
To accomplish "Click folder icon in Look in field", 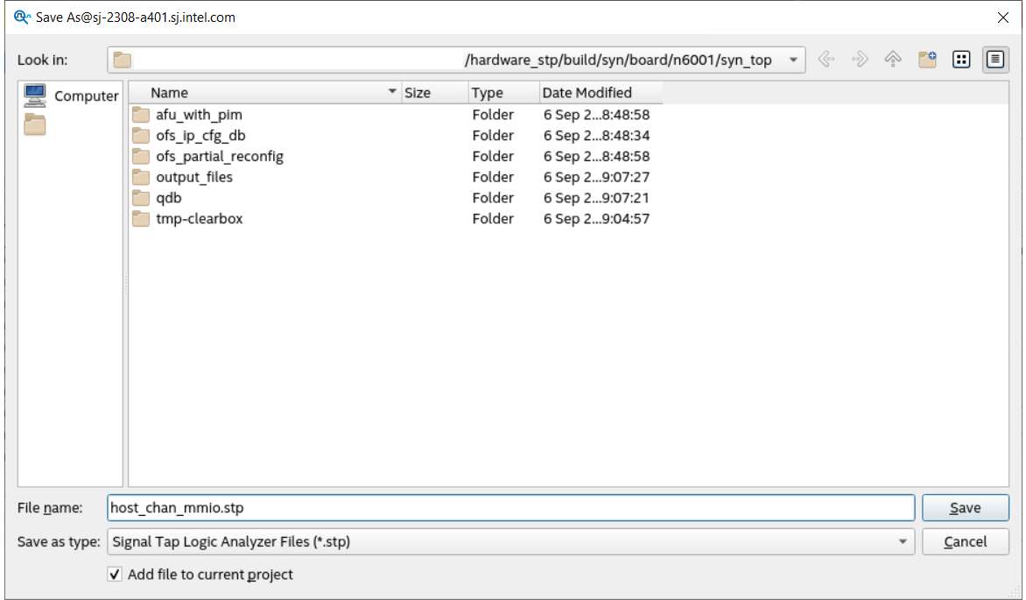I will [123, 60].
